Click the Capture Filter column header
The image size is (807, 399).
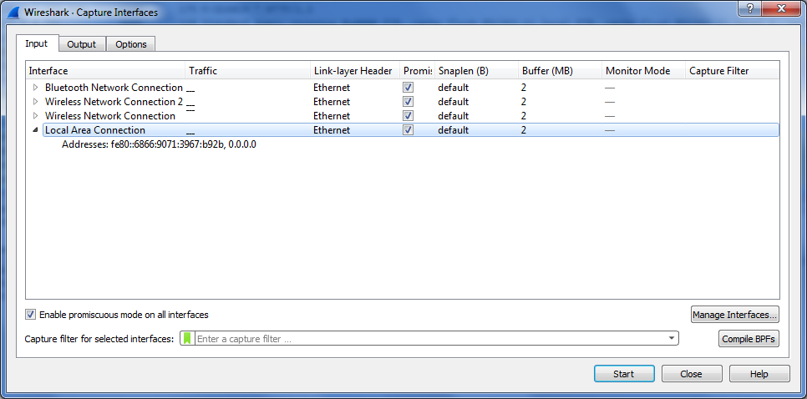(733, 71)
